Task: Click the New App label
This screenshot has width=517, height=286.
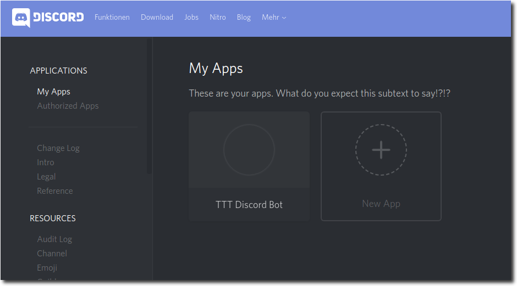Action: [381, 204]
